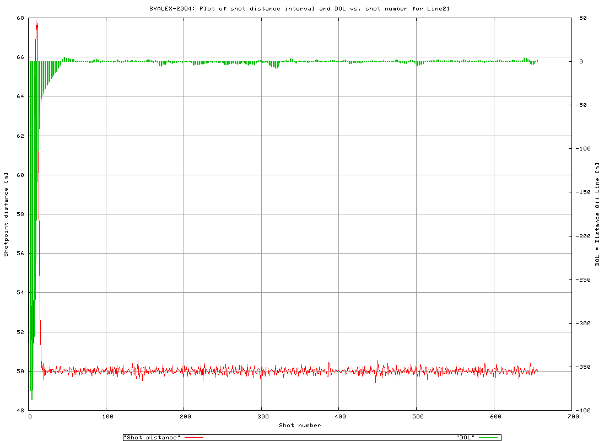Image resolution: width=604 pixels, height=441 pixels.
Task: Click the "Shot distance" legend label
Action: (x=151, y=437)
